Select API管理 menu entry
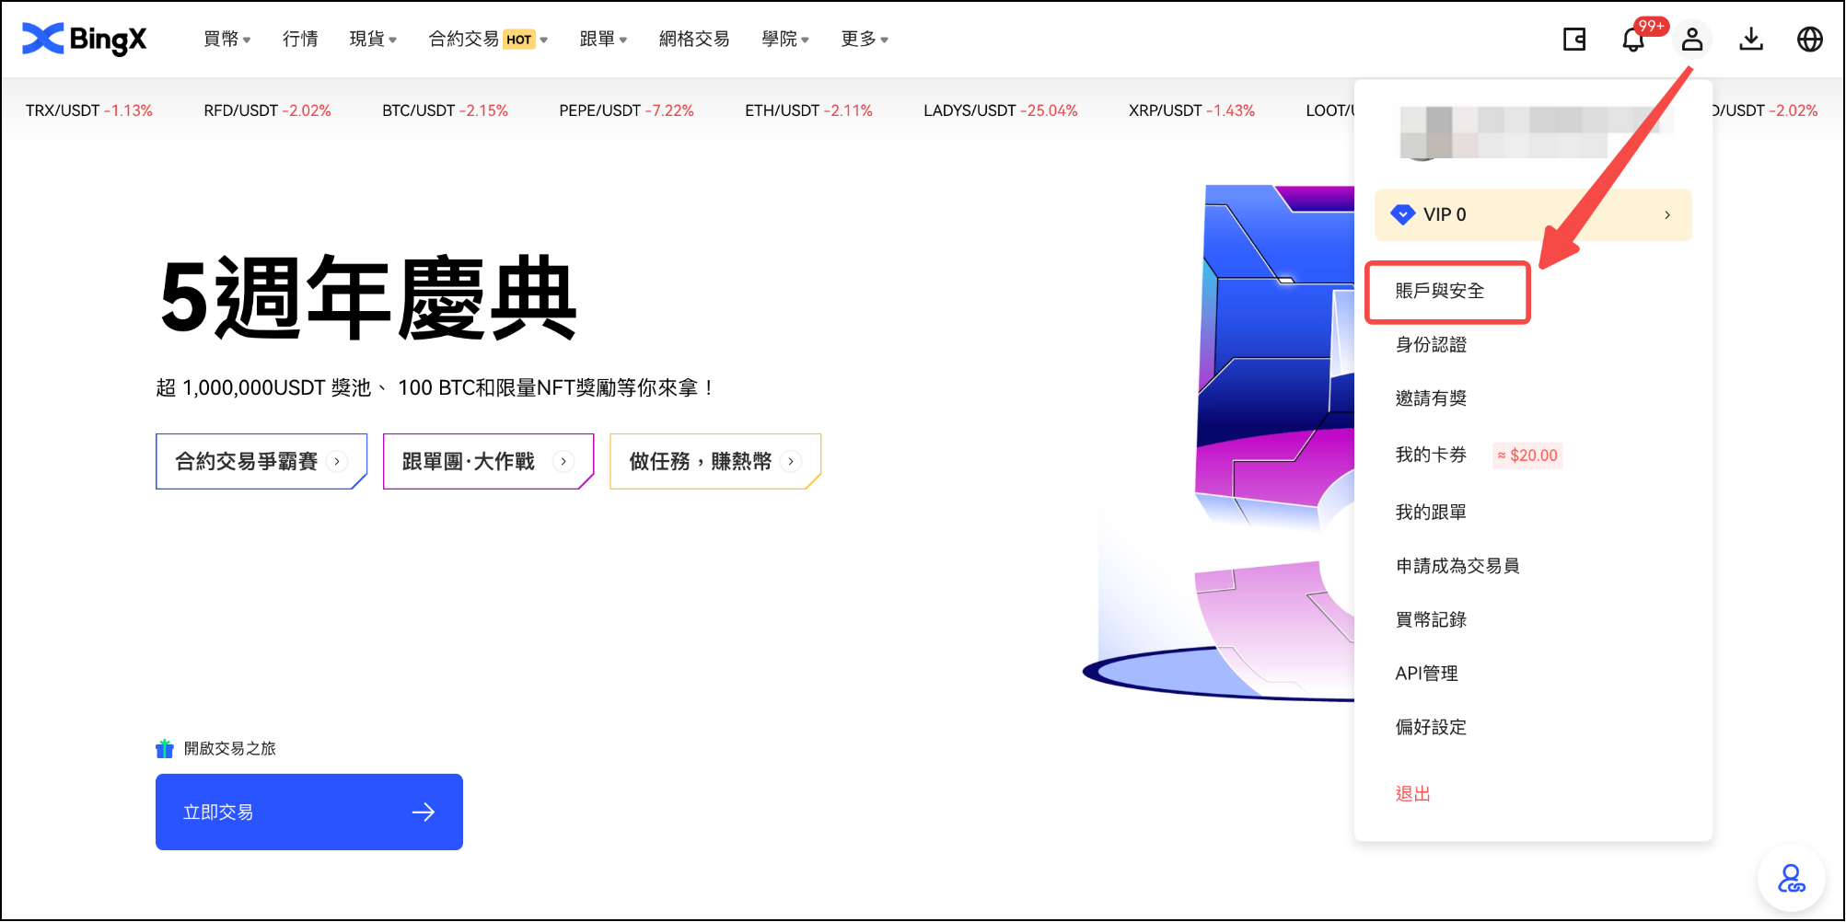This screenshot has height=922, width=1846. click(1426, 674)
